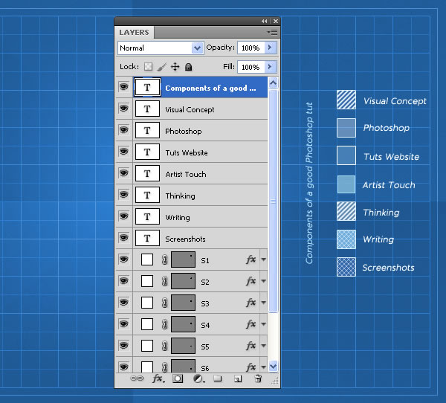Click the fx effects icon on layer S1
446x403 pixels.
tap(251, 259)
